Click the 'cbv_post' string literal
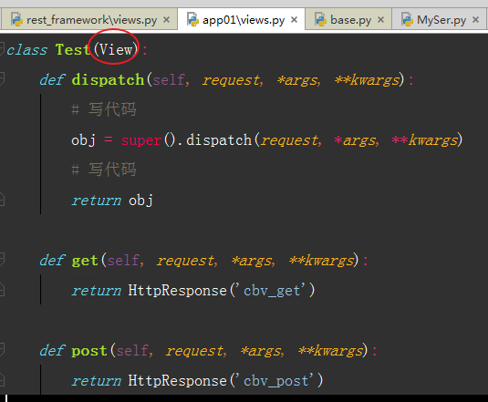The width and height of the screenshot is (488, 402). [276, 381]
